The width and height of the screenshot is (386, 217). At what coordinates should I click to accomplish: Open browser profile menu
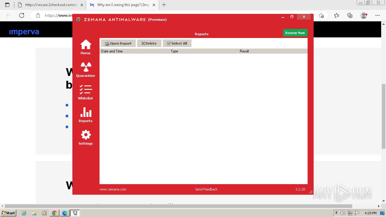364,15
